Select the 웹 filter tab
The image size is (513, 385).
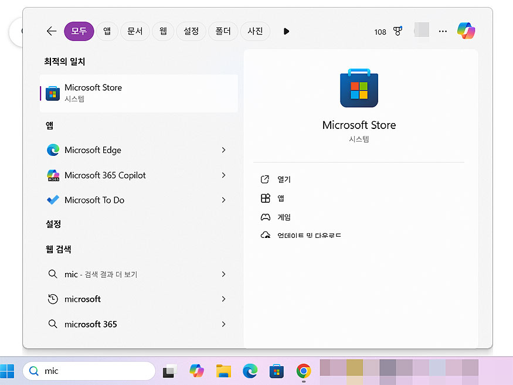(163, 31)
